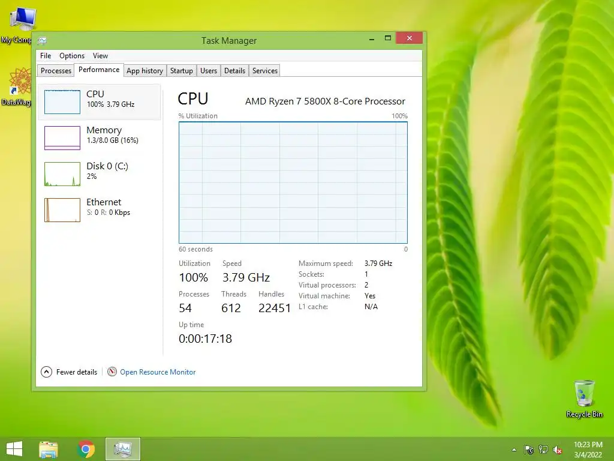Screen dimensions: 614x461
Task: Click the handles count 22451
Action: (275, 308)
